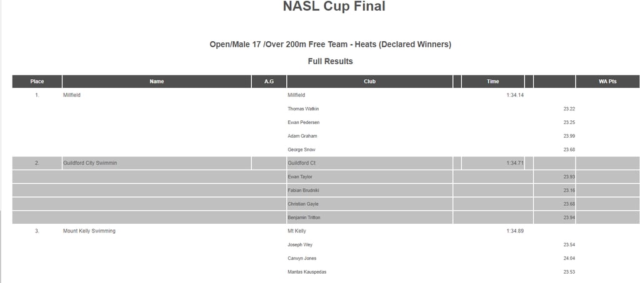
Task: Click the Name column header
Action: click(x=157, y=82)
